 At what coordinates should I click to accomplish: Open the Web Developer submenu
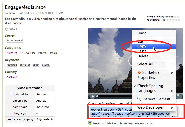pyautogui.click(x=172, y=107)
